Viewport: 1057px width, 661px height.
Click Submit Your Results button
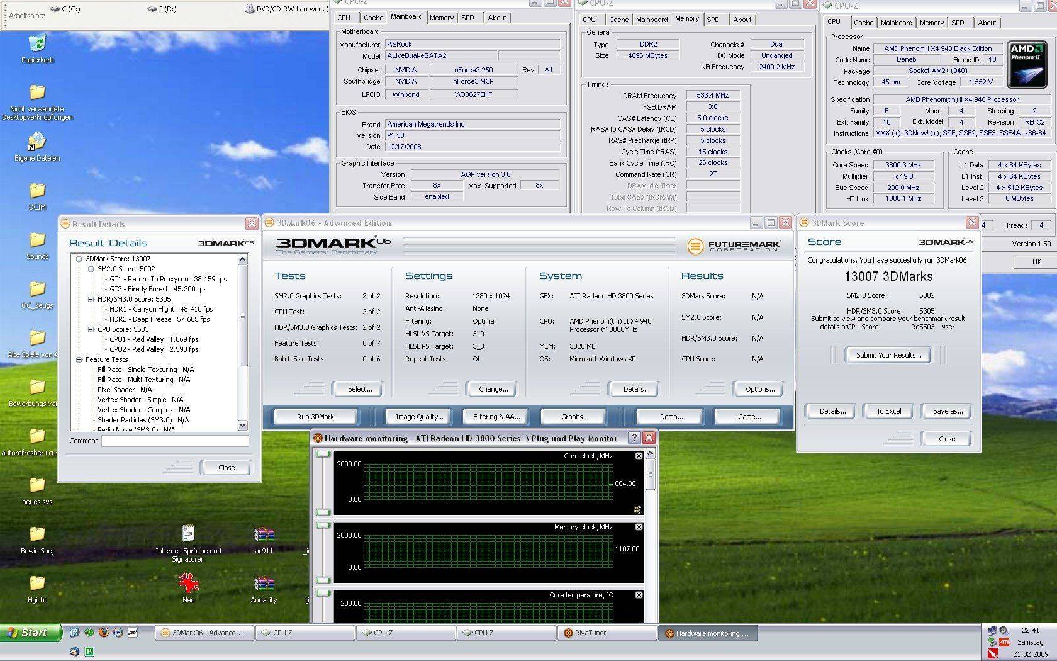pyautogui.click(x=888, y=355)
